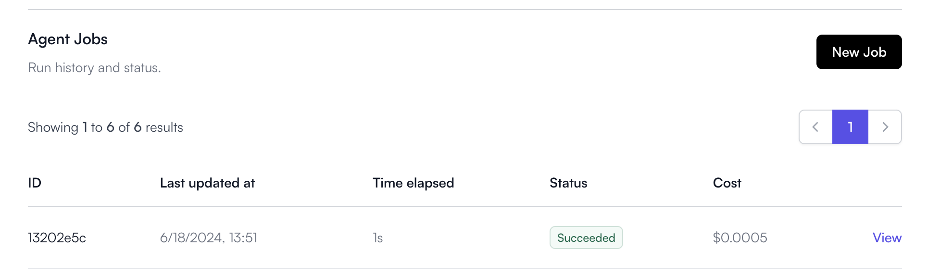Screen dimensions: 928x275
Task: Sort by the ID column header
Action: pos(35,183)
